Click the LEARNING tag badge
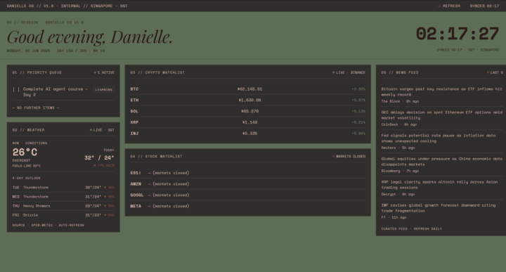 104,90
